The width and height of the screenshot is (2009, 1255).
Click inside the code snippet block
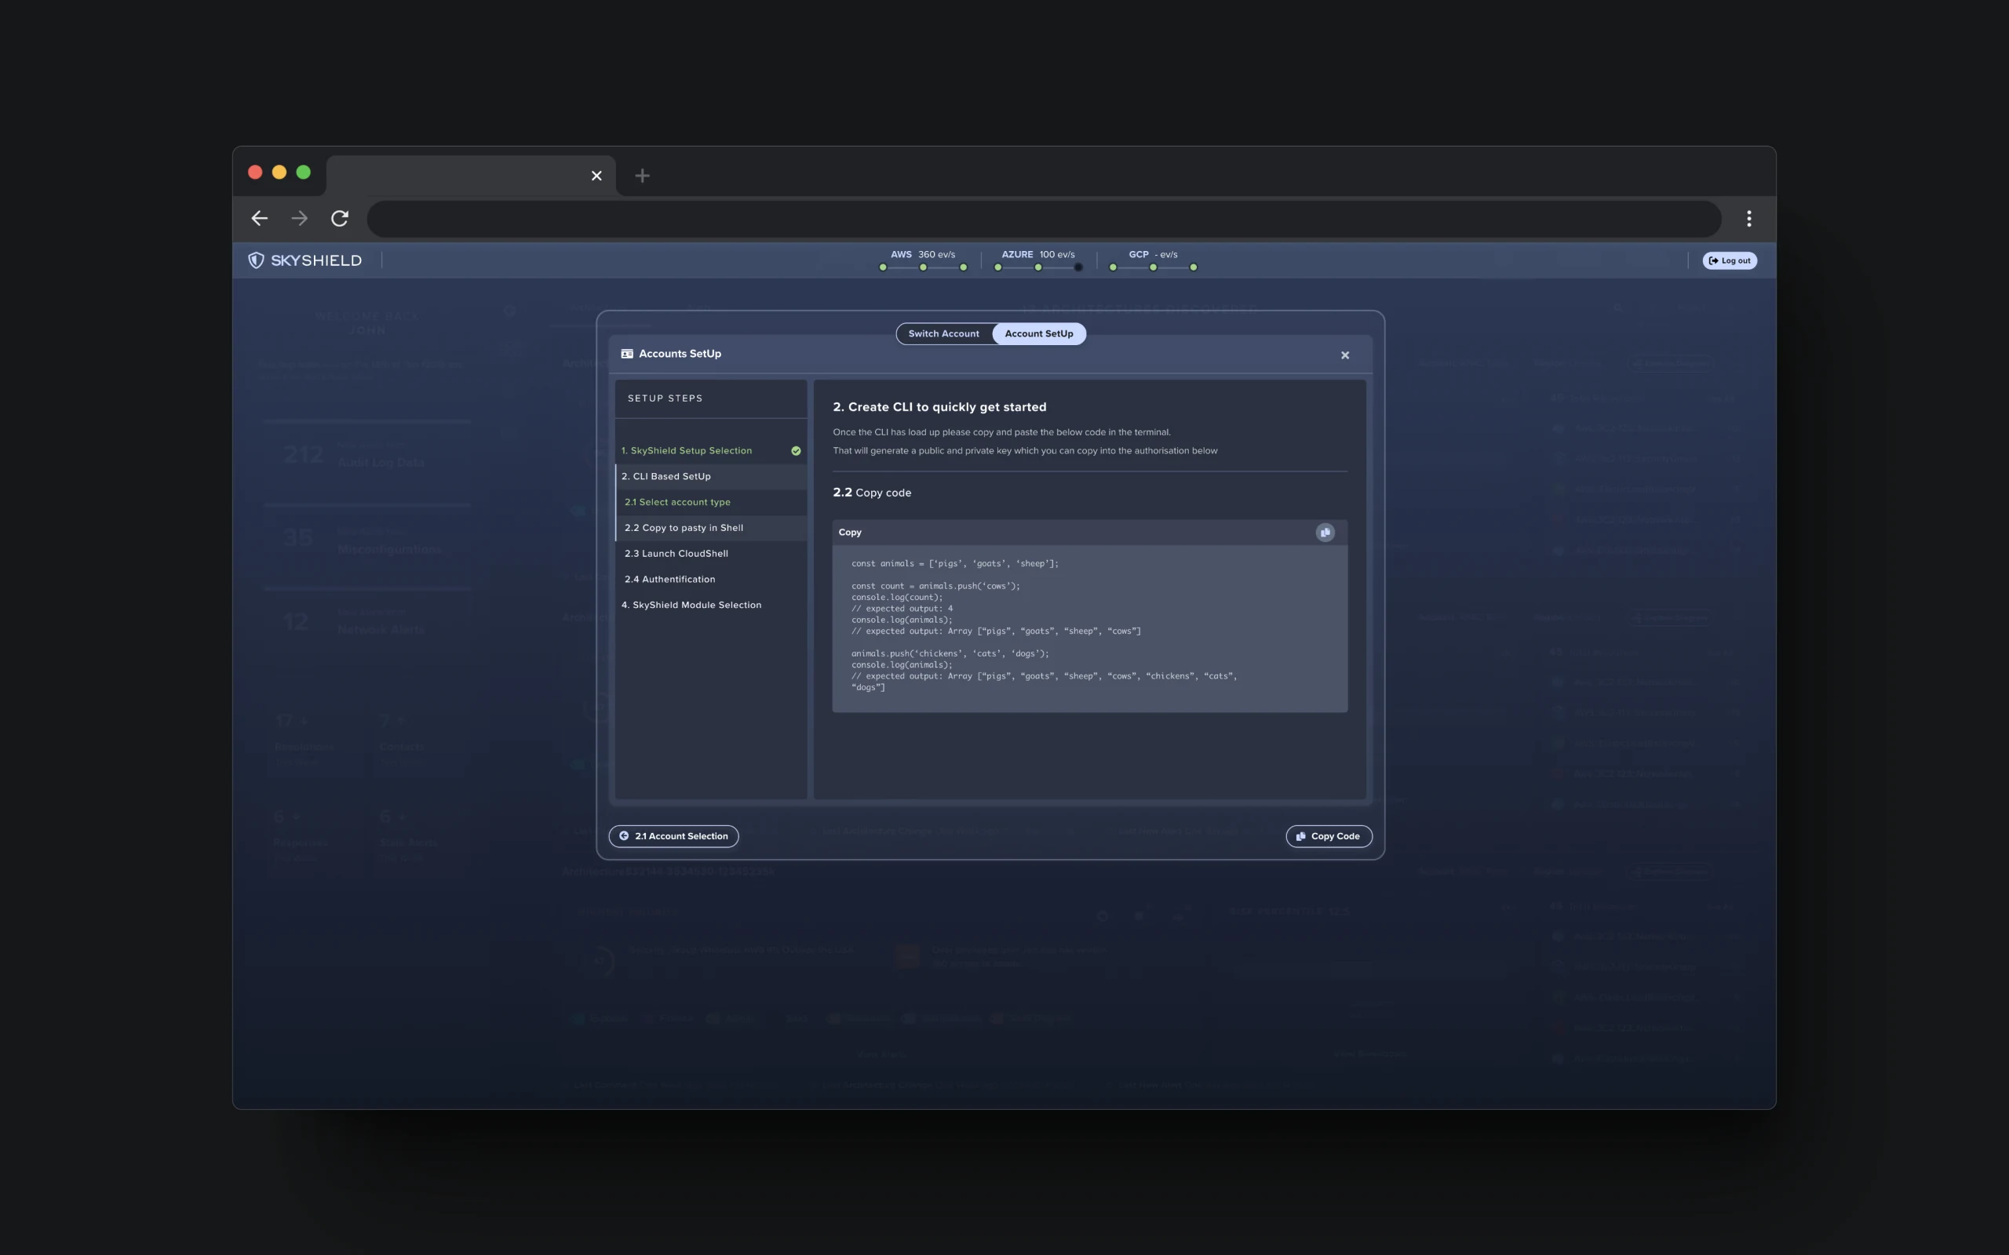[1089, 628]
